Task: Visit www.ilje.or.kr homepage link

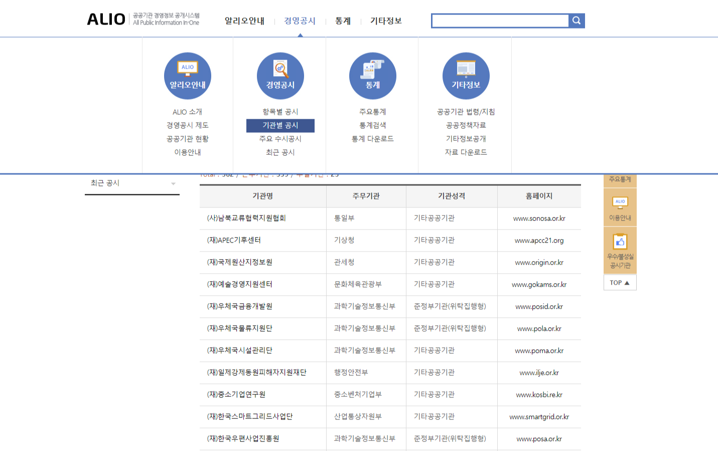Action: 539,373
